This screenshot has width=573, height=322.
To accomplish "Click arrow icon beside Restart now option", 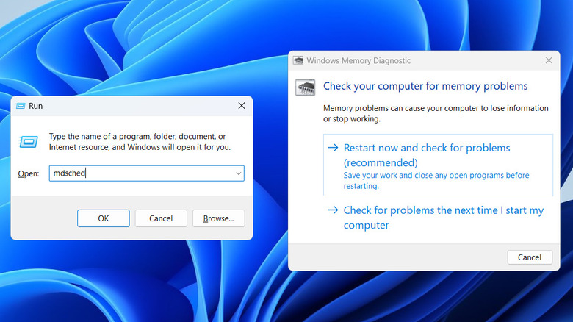I will [333, 148].
